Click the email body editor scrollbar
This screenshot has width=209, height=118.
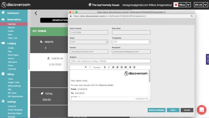pos(149,77)
